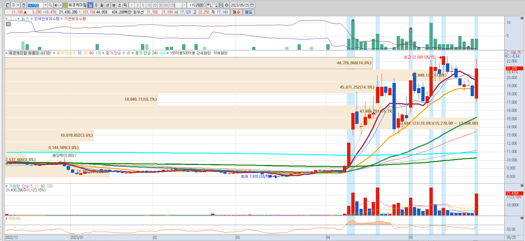Click the current price 21,100 axis tag
The image size is (525, 241).
514,68
